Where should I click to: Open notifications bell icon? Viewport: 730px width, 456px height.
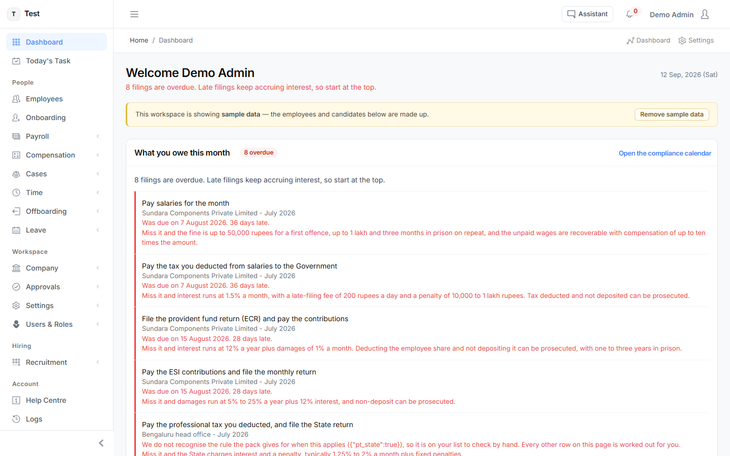[630, 14]
